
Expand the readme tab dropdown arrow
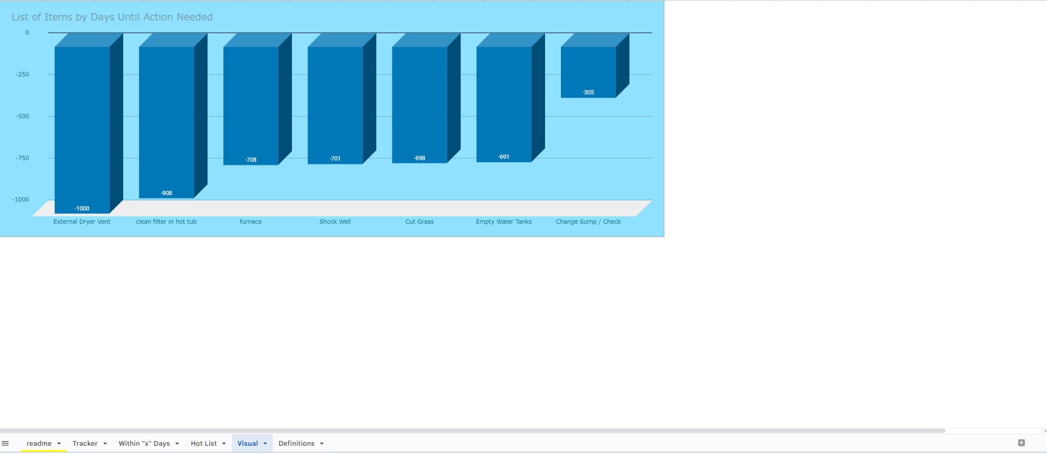pyautogui.click(x=59, y=444)
